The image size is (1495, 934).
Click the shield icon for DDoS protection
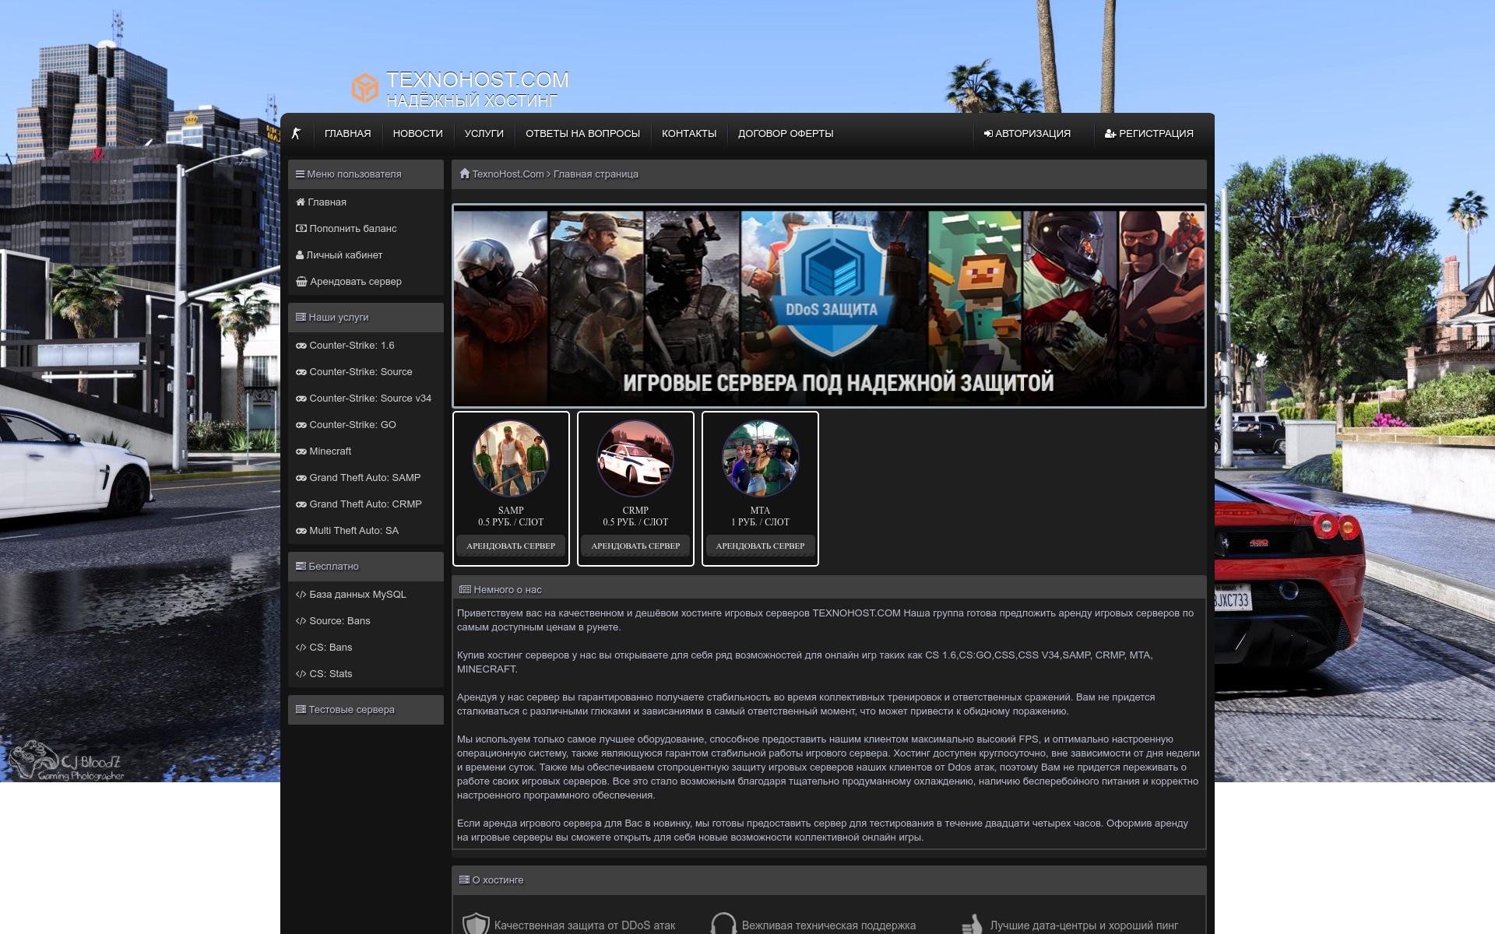tap(476, 925)
